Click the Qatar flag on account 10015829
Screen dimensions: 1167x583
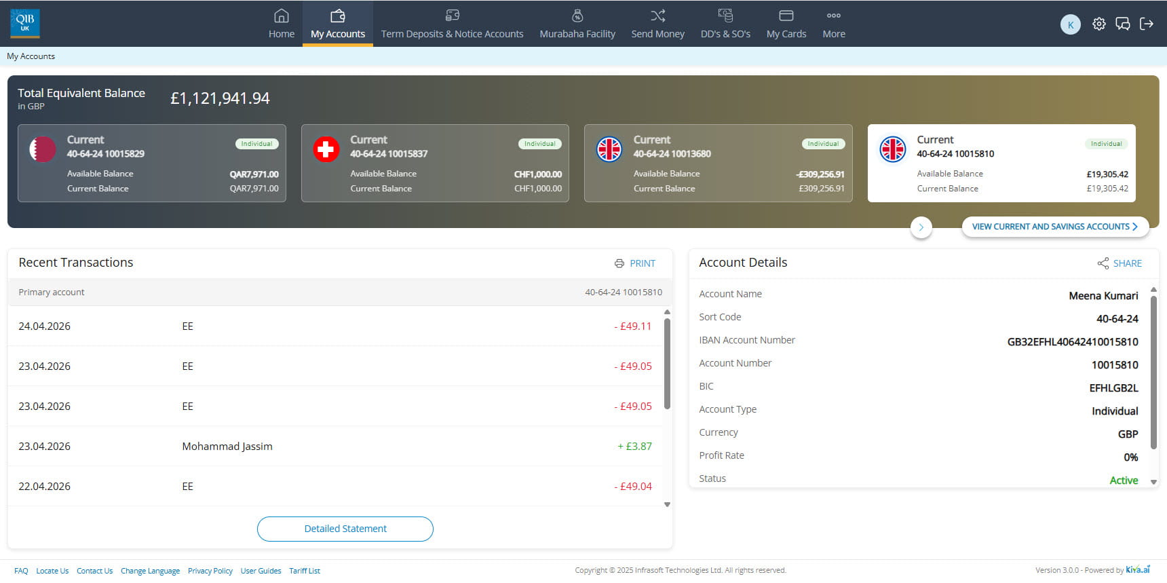click(43, 149)
